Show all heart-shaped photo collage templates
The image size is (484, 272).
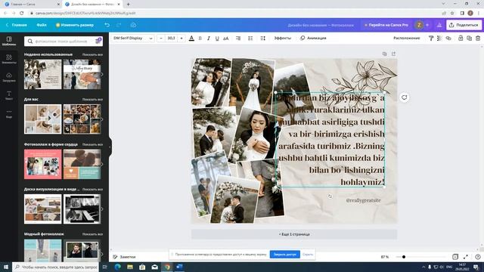[x=92, y=144]
